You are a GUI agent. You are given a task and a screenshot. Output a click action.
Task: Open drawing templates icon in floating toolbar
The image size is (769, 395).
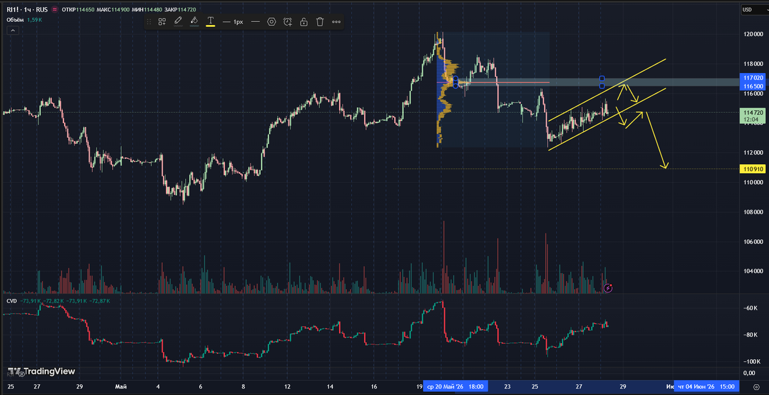click(x=162, y=22)
